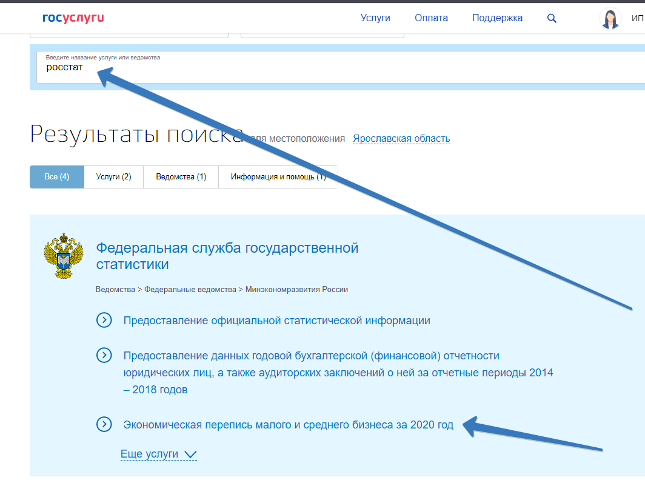Click Федеральные ведомства breadcrumb text
Screen dimensions: 645x483
click(x=190, y=290)
